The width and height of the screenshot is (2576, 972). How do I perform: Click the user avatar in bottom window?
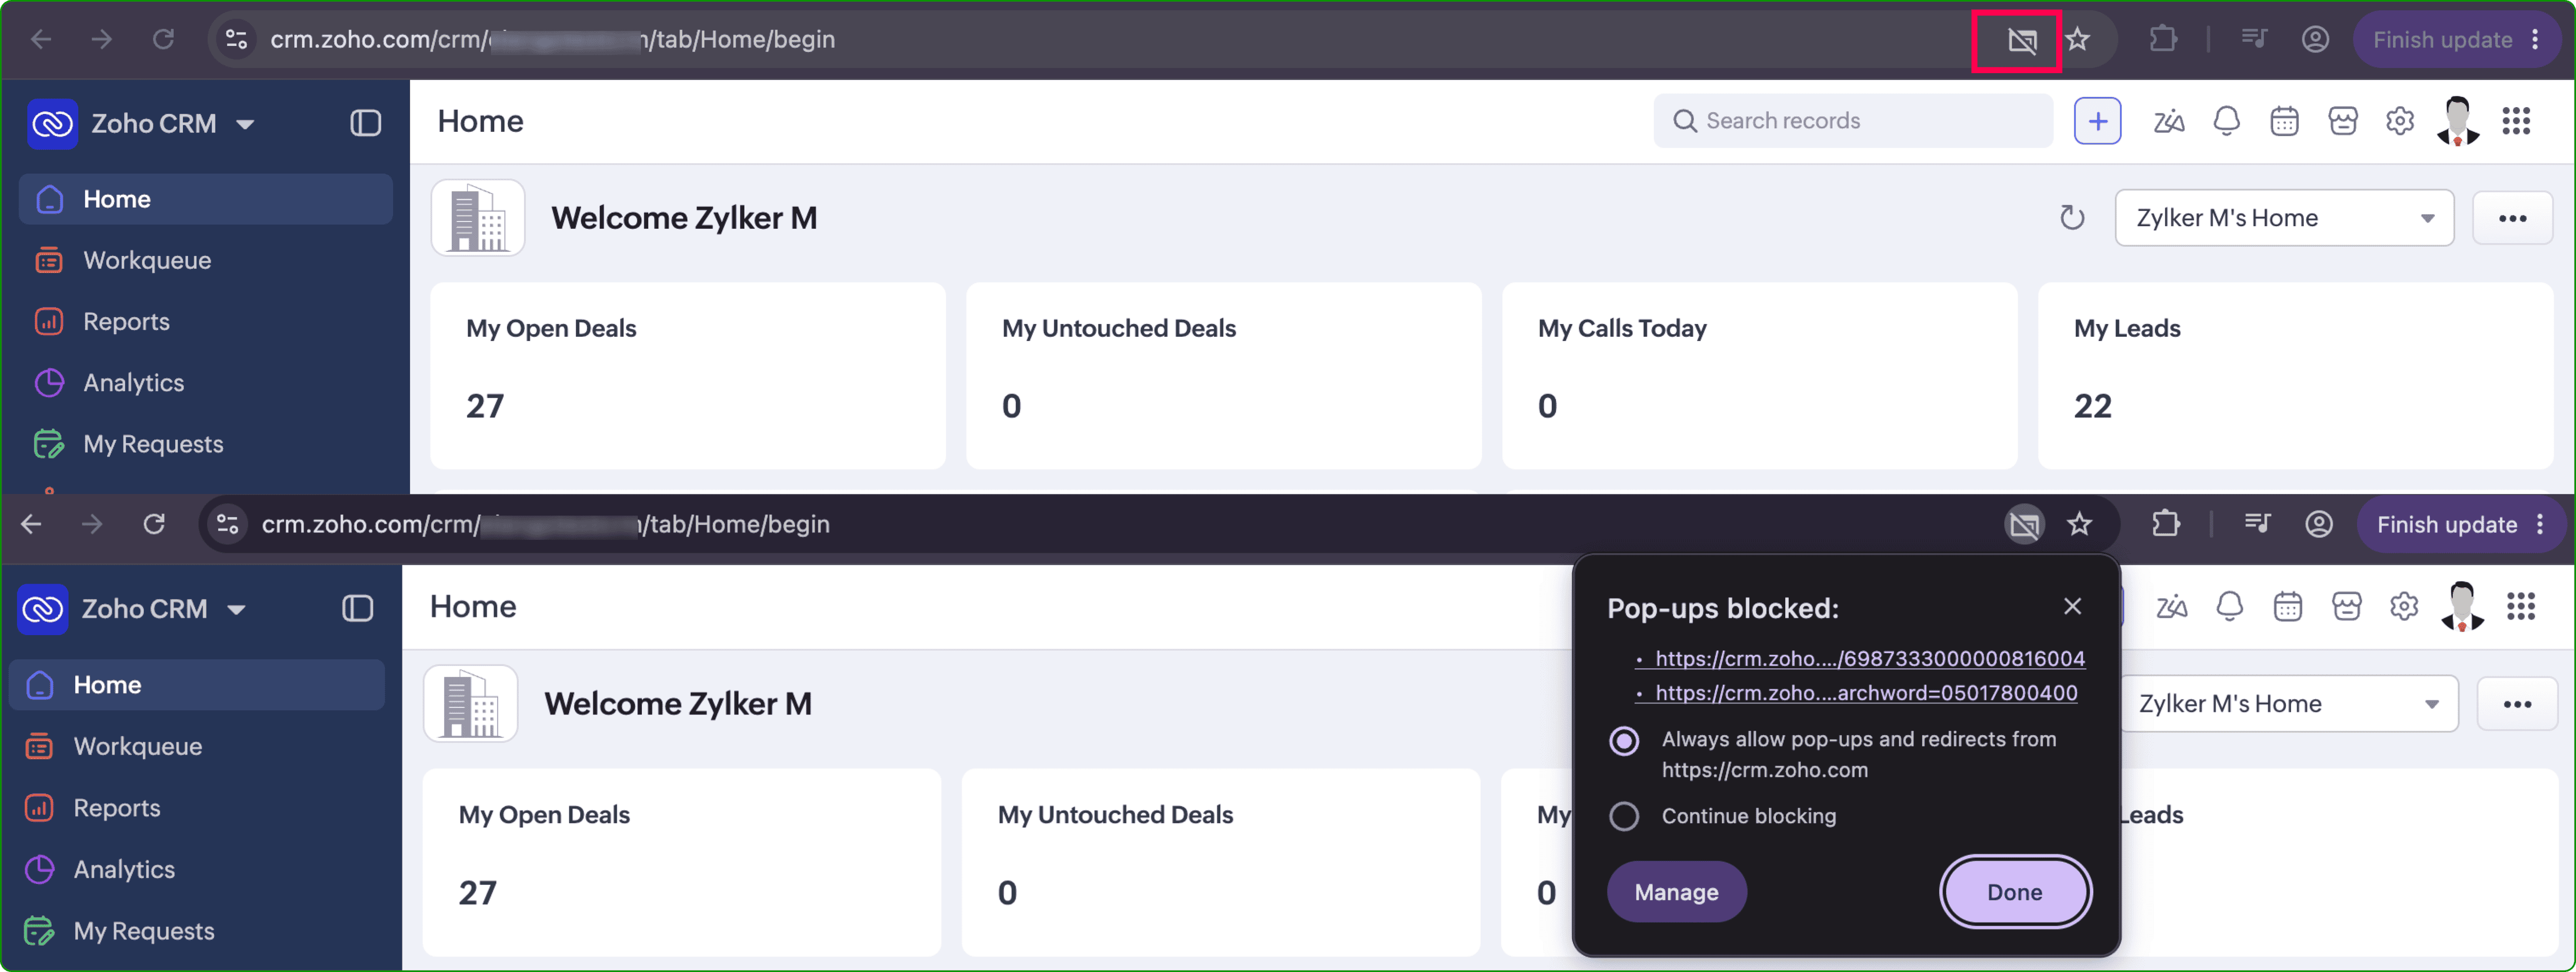(x=2462, y=607)
